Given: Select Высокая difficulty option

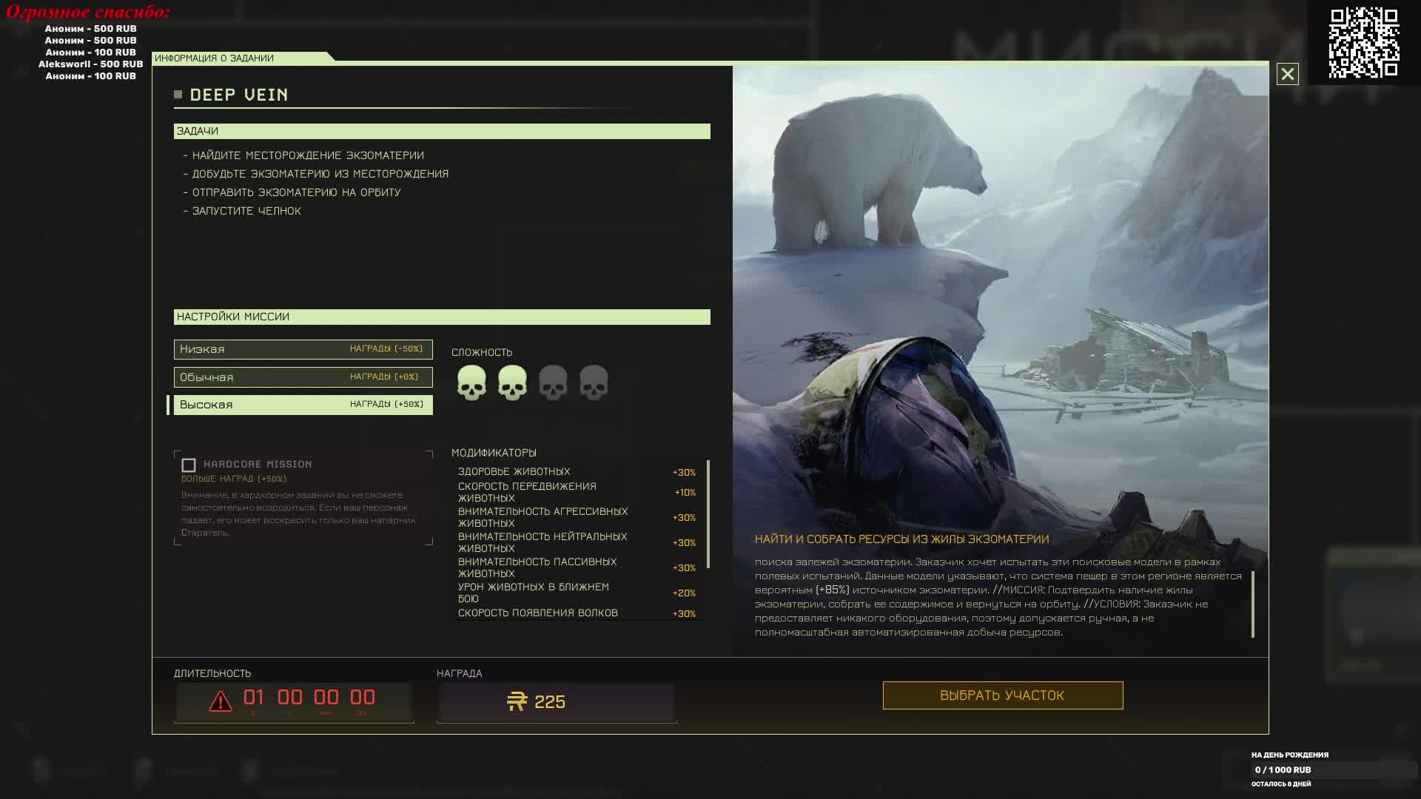Looking at the screenshot, I should click(303, 405).
